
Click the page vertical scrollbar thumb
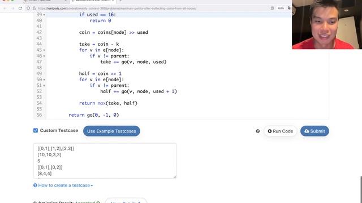361,189
